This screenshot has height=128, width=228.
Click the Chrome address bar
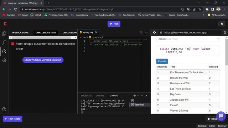click(x=102, y=9)
